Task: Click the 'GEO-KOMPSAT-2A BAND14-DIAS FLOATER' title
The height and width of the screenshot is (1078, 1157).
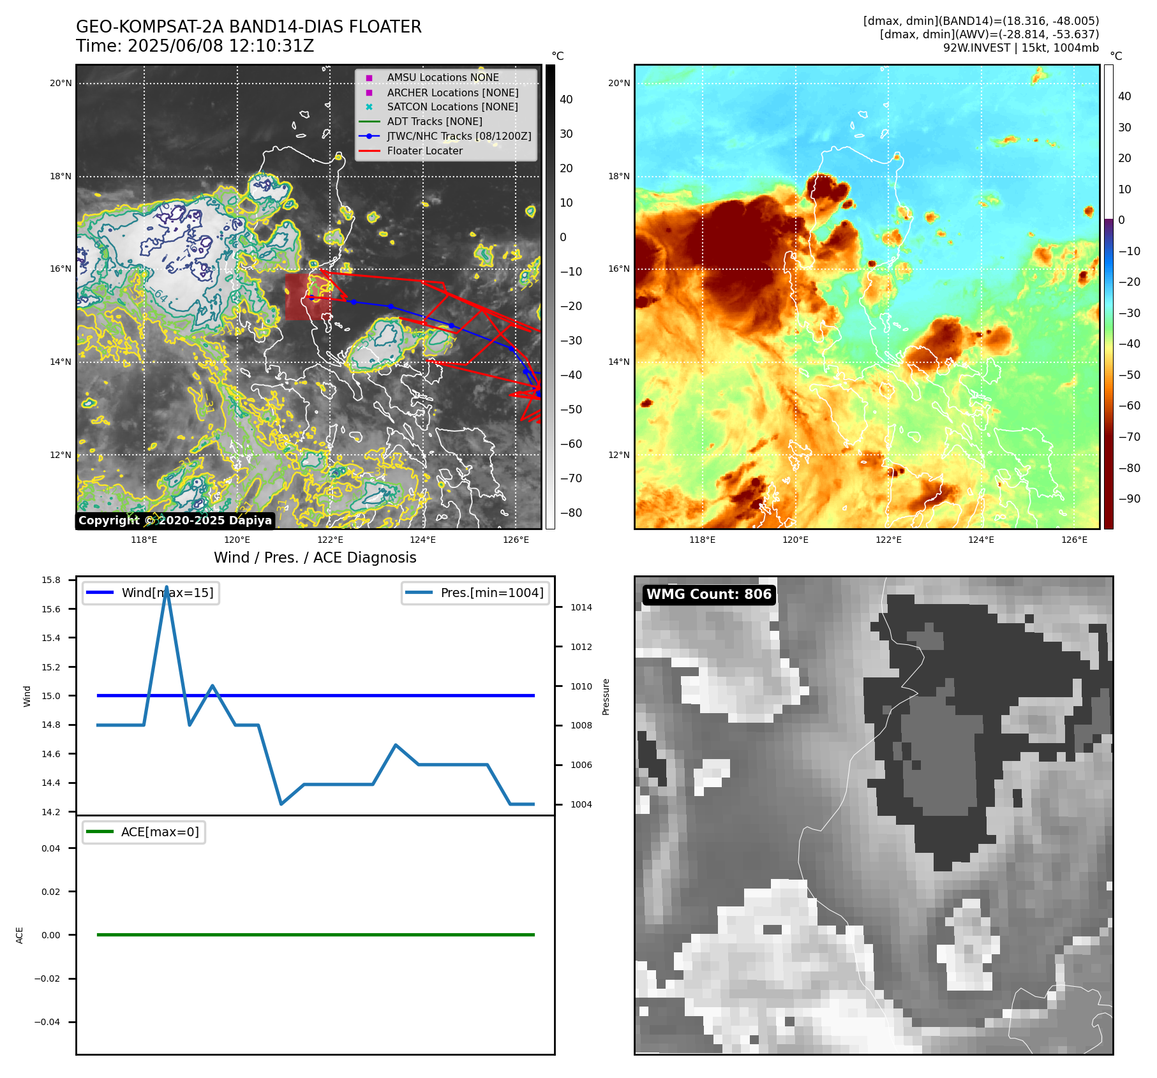Action: point(249,27)
